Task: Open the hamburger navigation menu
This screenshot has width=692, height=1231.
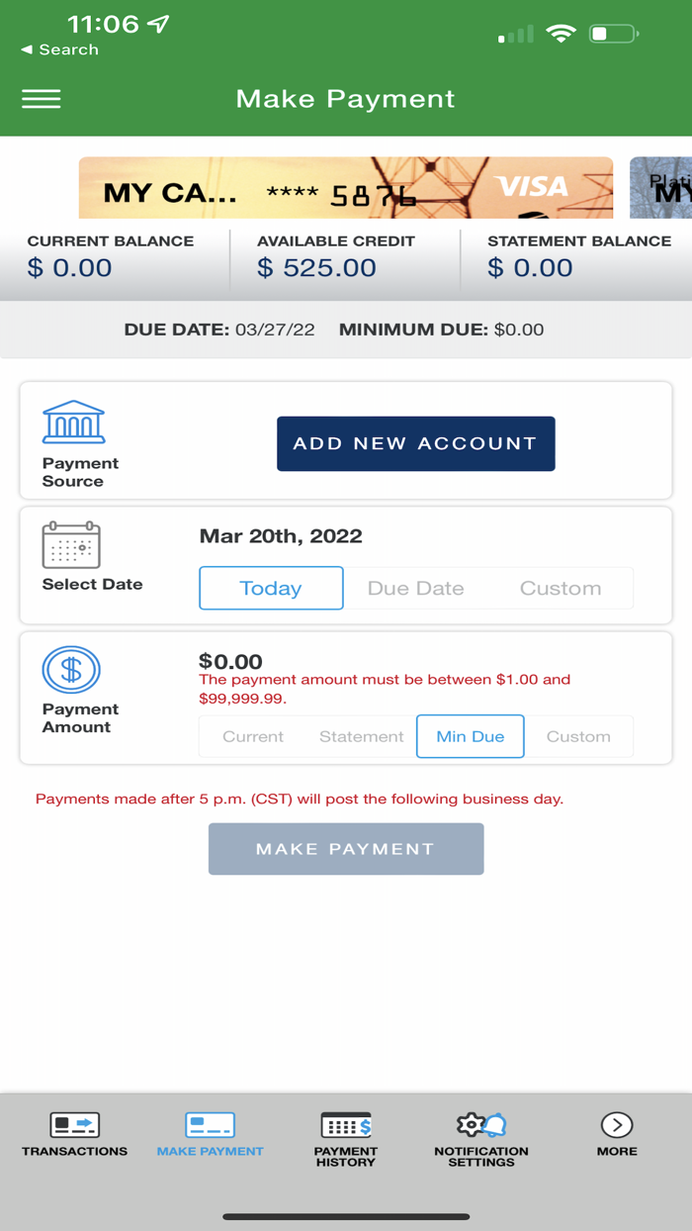Action: (x=41, y=98)
